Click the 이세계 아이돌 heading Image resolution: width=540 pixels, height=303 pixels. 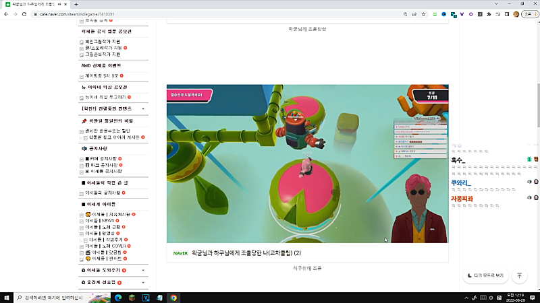[x=99, y=205]
